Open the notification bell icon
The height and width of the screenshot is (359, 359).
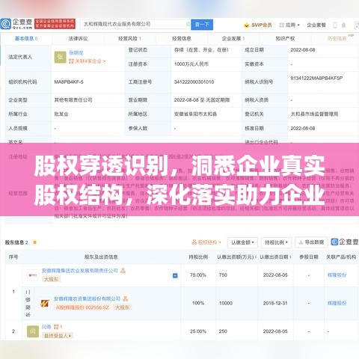point(343,25)
